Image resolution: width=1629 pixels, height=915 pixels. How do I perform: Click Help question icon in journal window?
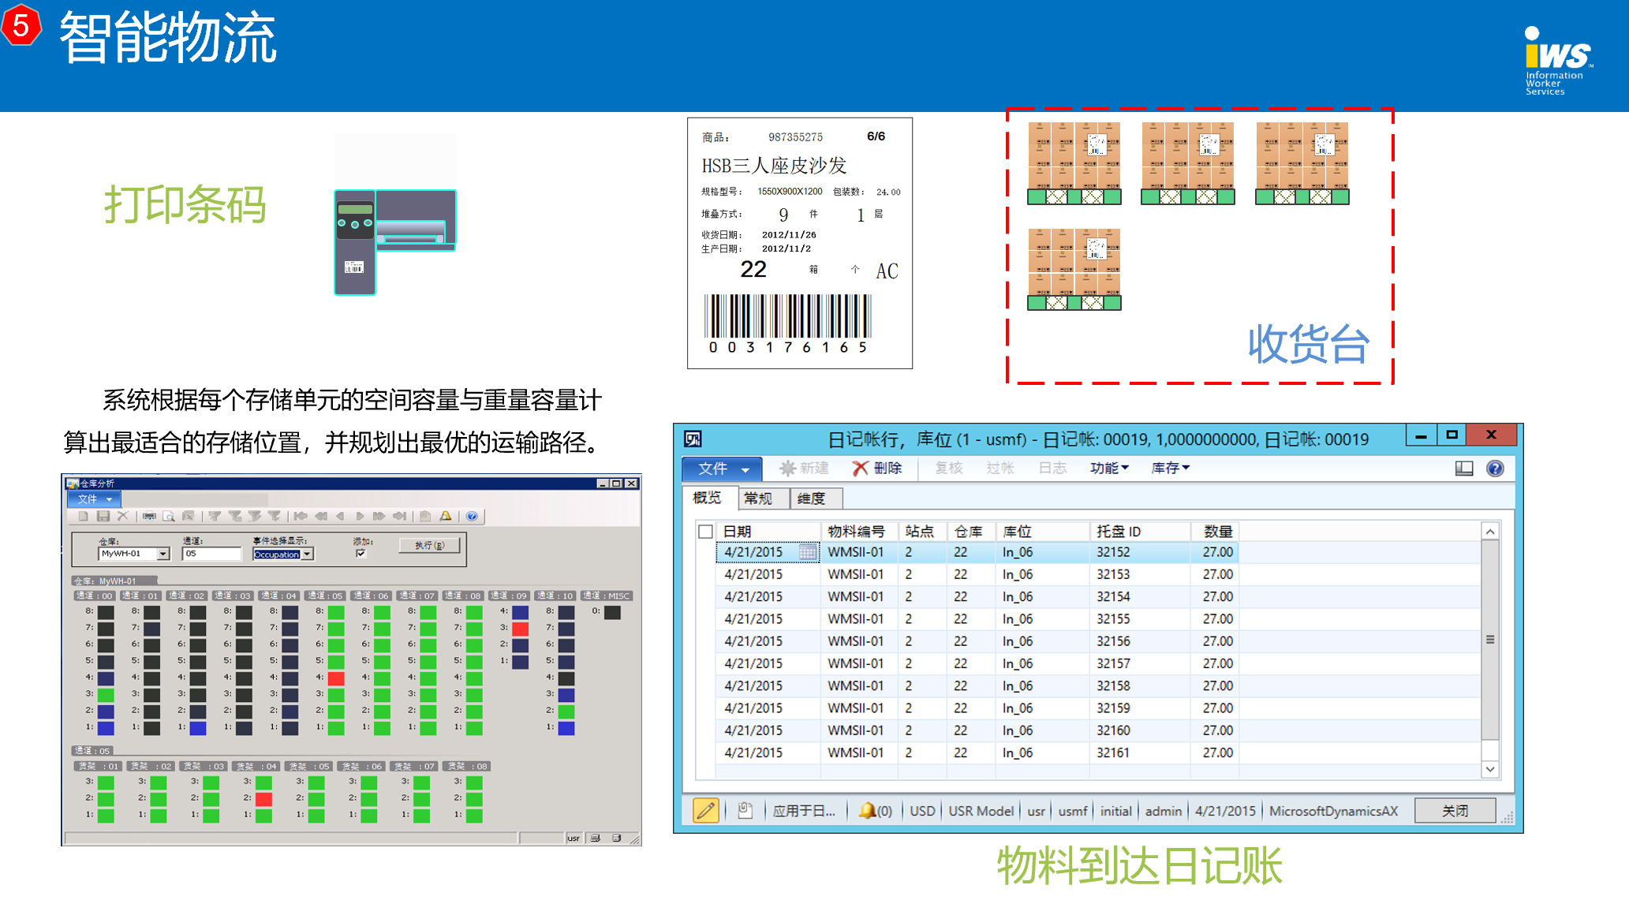(x=1495, y=469)
